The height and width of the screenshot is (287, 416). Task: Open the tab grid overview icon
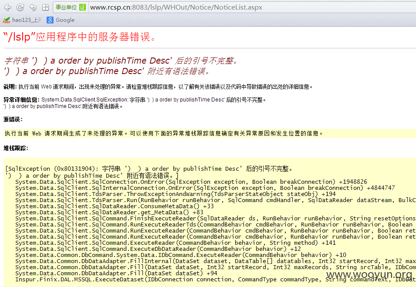(x=45, y=7)
